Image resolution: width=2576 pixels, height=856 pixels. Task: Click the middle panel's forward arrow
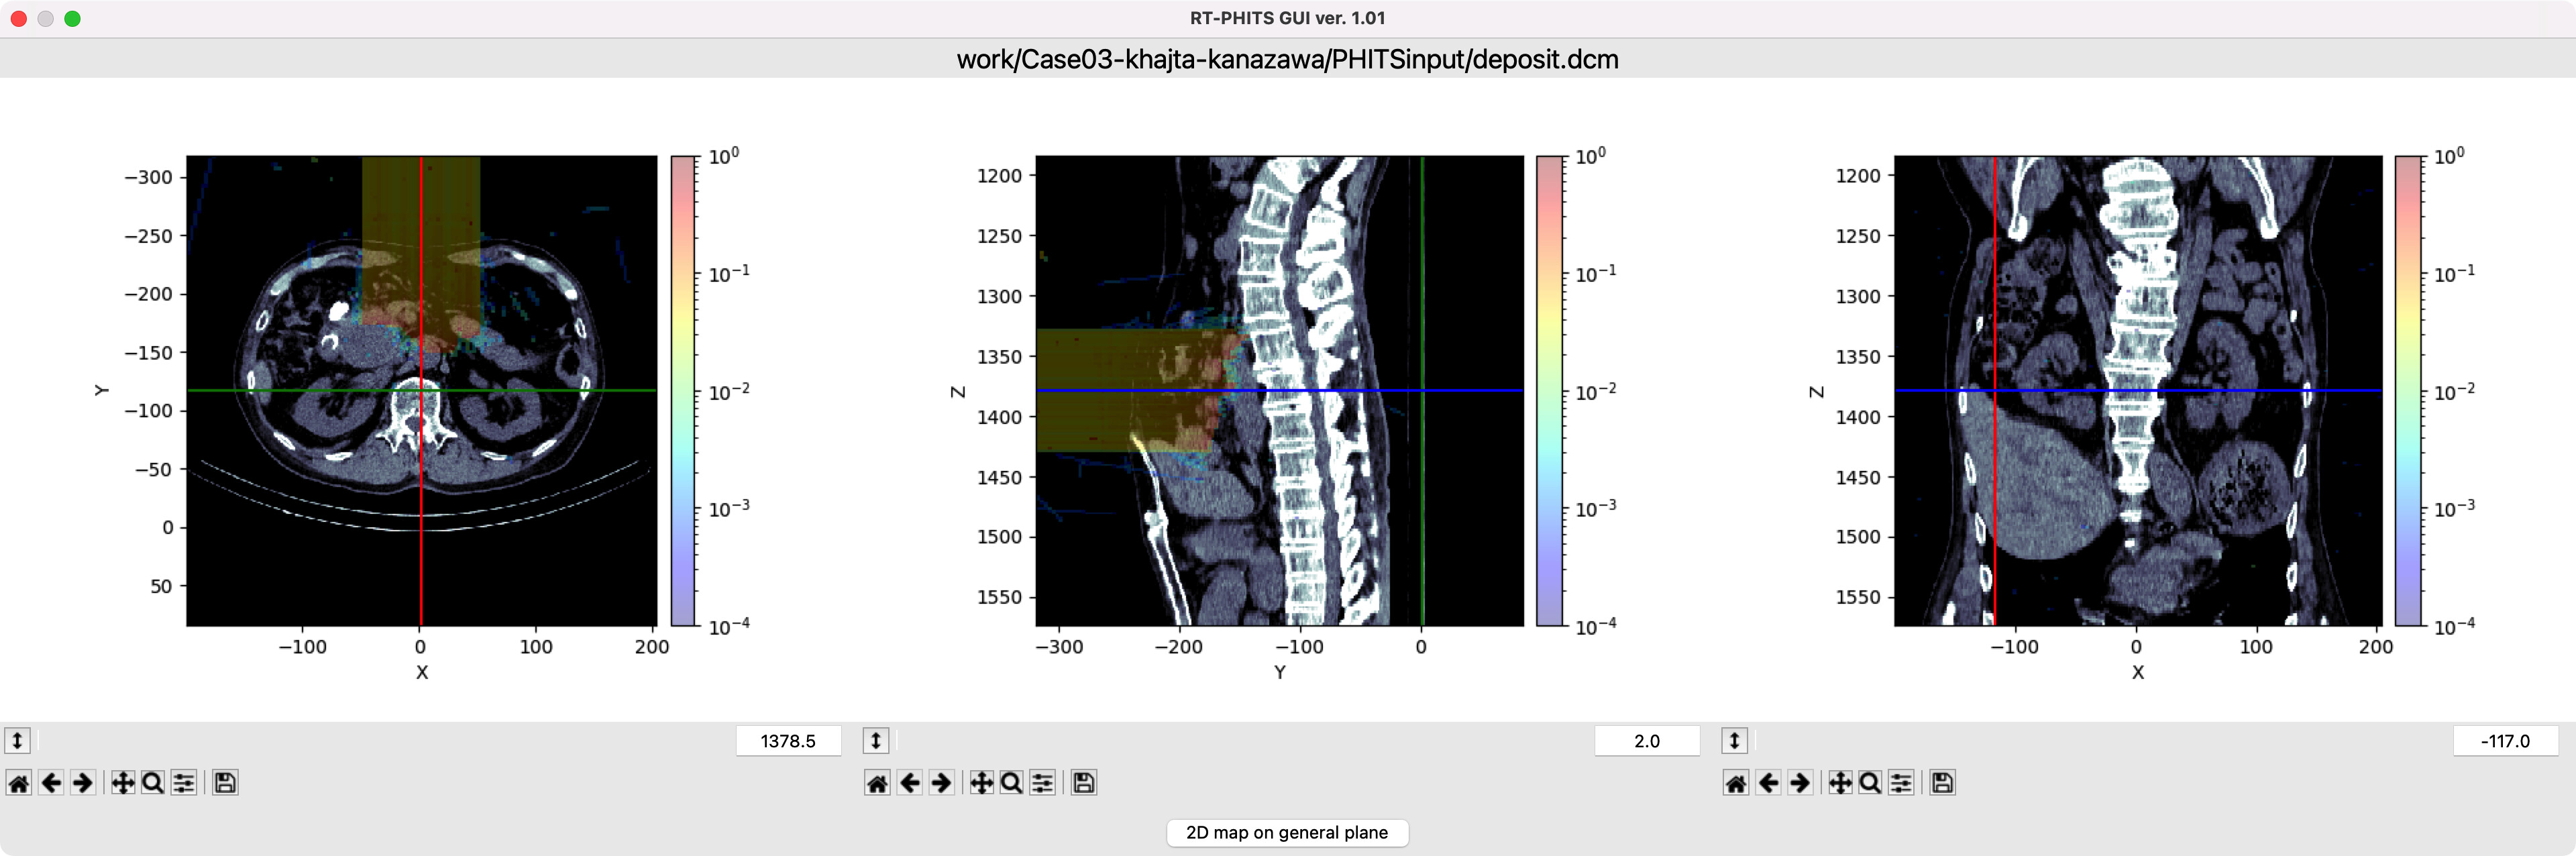[941, 783]
